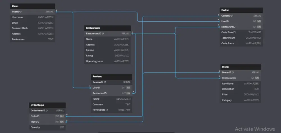Click the Cuisine column in Restaurants
The width and height of the screenshot is (281, 133).
[x=108, y=50]
